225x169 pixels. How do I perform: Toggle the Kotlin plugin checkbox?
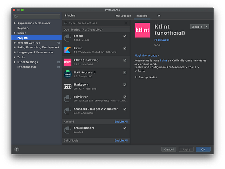(x=125, y=48)
